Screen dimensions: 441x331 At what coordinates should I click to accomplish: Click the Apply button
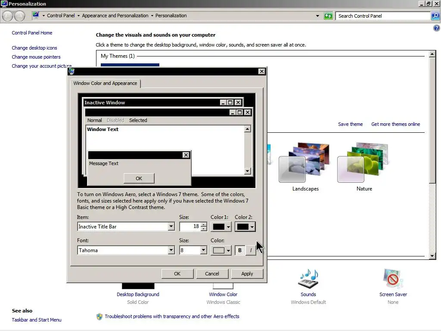247,274
